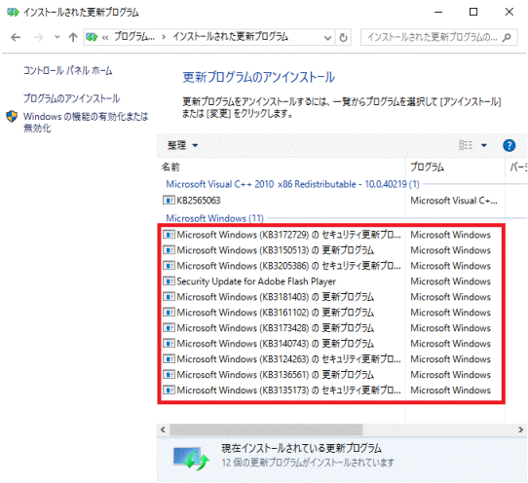Click the KB3172729 row icon
Screen dimensions: 528x483
click(169, 235)
